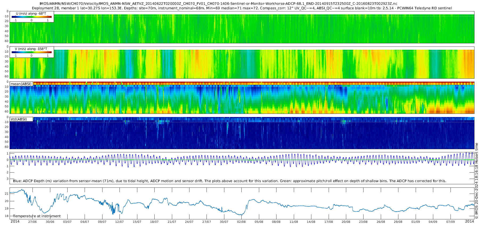Click the mean(ABSI) panel label

[x=21, y=84]
